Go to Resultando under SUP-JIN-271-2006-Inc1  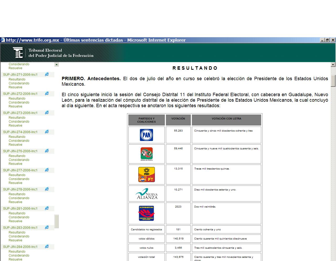[17, 79]
